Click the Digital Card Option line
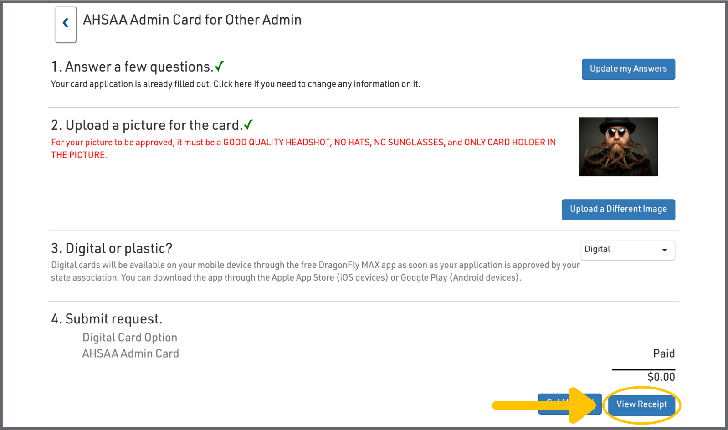Viewport: 728px width, 430px height. [x=129, y=338]
